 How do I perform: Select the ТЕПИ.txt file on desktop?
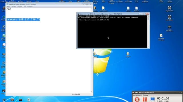136,9
